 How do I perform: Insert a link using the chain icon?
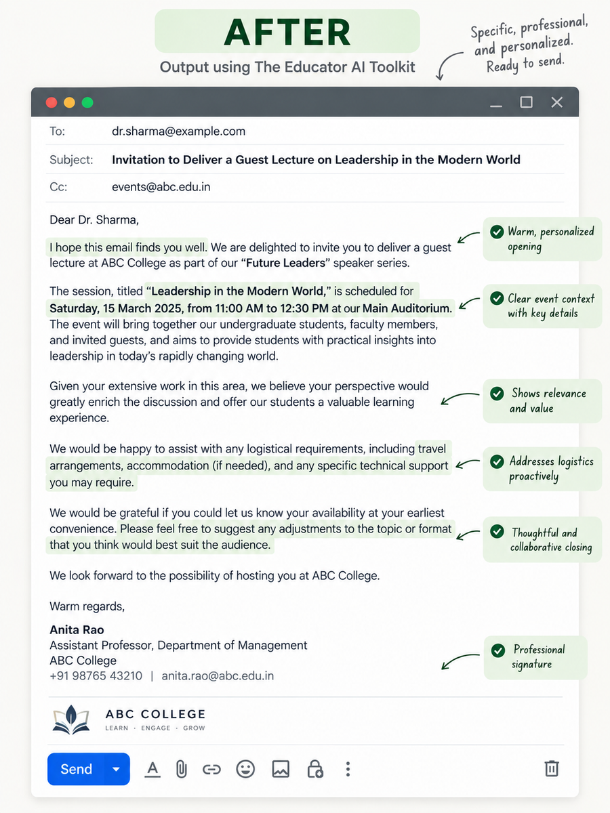tap(212, 769)
